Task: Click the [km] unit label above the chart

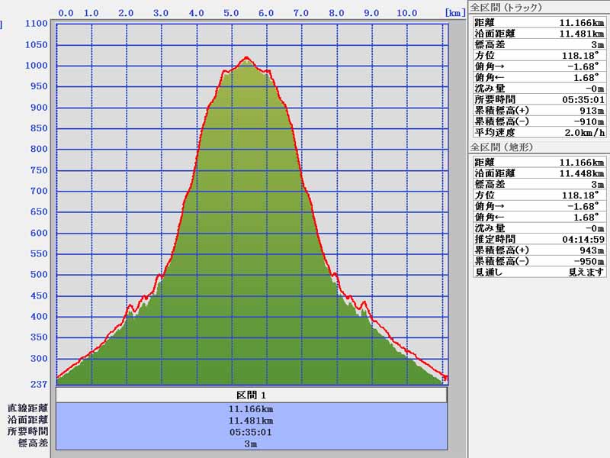Action: 454,13
